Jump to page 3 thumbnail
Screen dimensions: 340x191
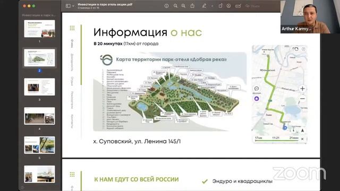[x=39, y=87]
